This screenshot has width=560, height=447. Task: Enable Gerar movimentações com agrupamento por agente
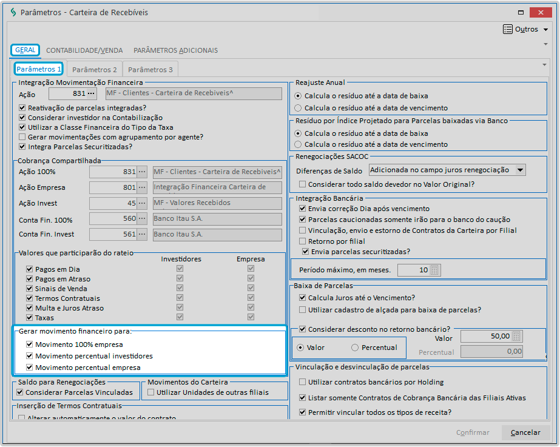(x=22, y=137)
